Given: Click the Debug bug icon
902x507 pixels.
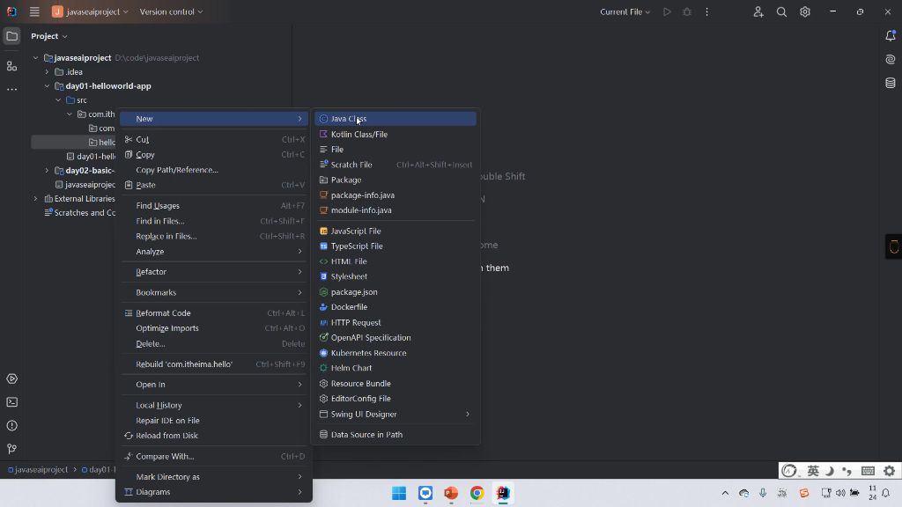Looking at the screenshot, I should (687, 11).
